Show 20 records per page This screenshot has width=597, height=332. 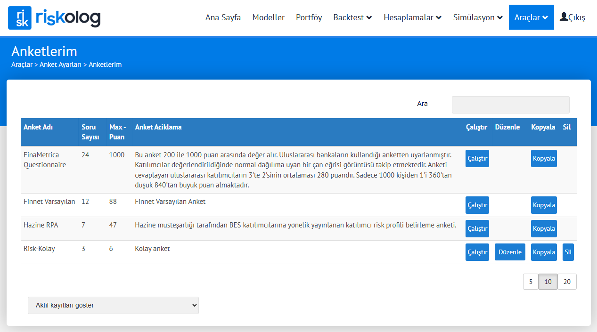(x=567, y=282)
